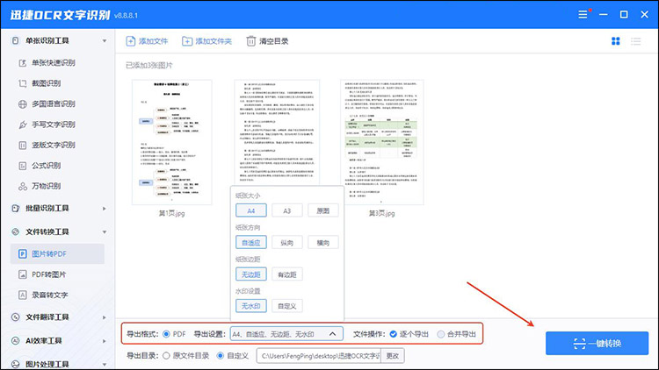
Task: Click 添加文件夹 add folder icon
Action: pyautogui.click(x=187, y=41)
